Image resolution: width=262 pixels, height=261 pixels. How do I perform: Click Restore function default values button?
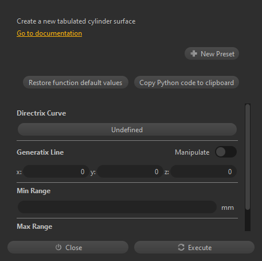pyautogui.click(x=76, y=83)
